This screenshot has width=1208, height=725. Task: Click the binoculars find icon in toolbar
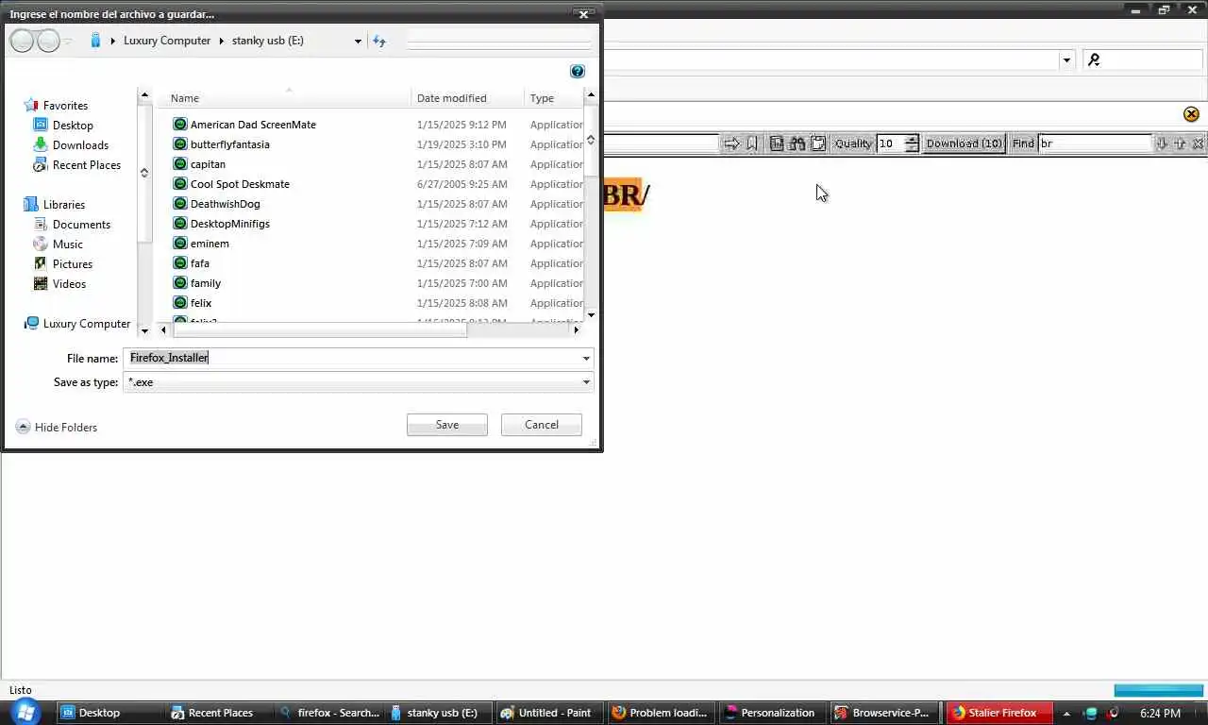[797, 143]
